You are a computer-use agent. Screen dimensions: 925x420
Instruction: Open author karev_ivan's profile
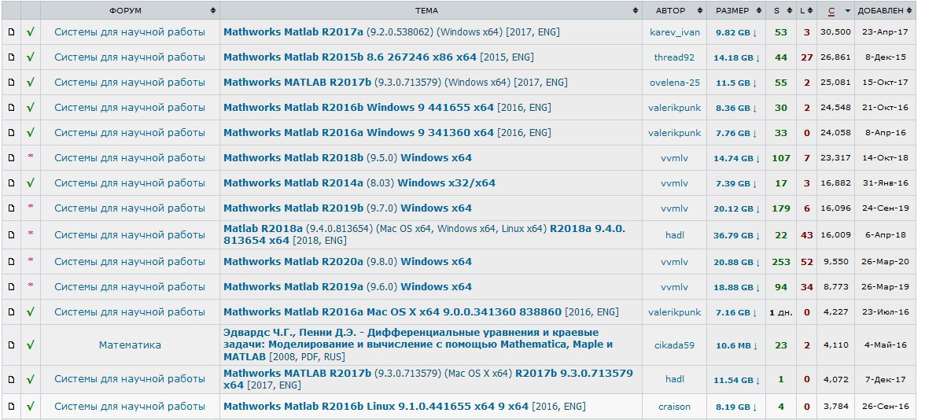pyautogui.click(x=674, y=32)
